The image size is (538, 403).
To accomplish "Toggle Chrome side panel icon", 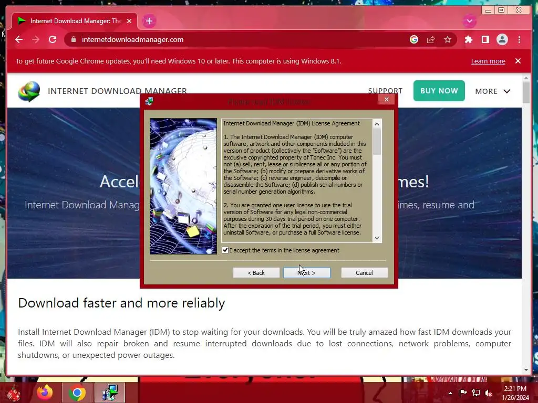I will point(485,39).
